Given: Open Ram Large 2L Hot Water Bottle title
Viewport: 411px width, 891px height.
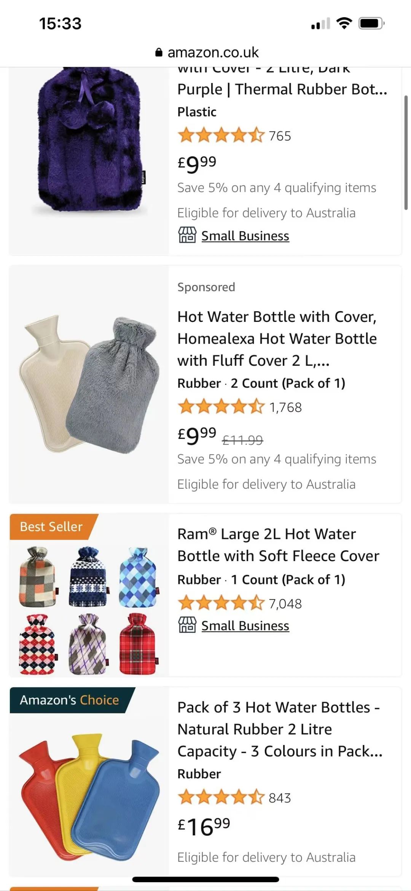Looking at the screenshot, I should (278, 545).
